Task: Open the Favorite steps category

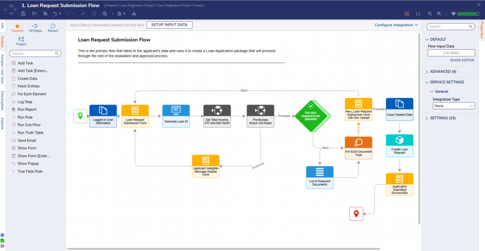Action: [17, 28]
